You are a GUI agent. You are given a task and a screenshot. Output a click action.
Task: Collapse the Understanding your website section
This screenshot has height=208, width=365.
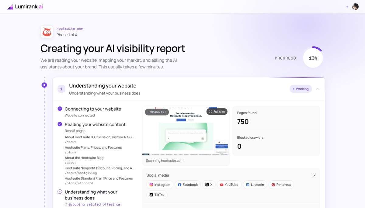[318, 89]
